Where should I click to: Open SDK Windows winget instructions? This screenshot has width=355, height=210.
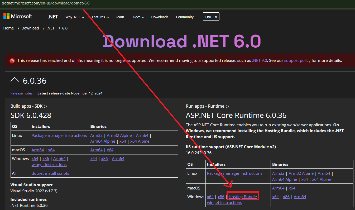coord(49,165)
